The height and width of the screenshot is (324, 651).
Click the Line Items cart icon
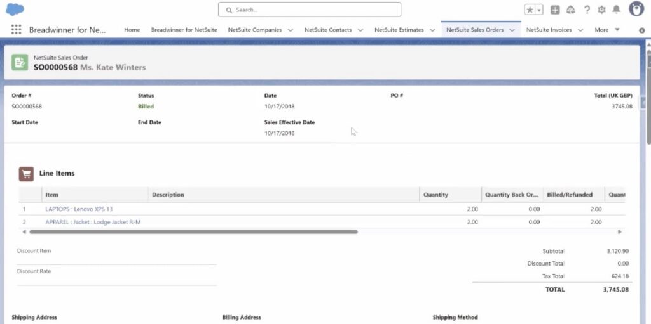26,174
